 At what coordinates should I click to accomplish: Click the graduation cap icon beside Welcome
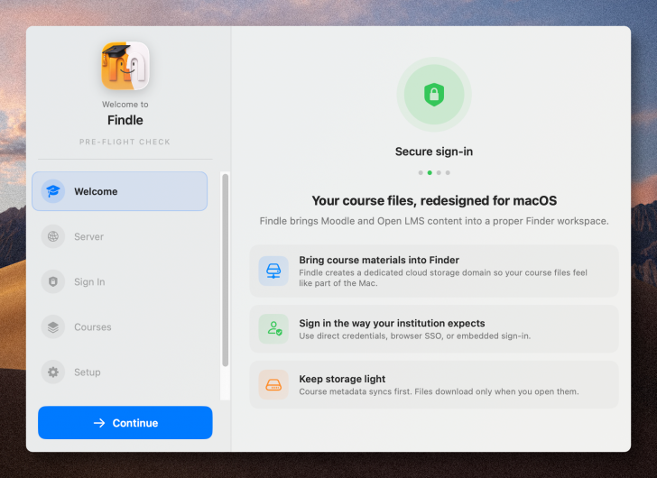[x=52, y=191]
